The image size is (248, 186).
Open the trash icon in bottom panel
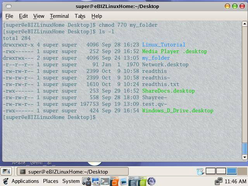pos(200,171)
